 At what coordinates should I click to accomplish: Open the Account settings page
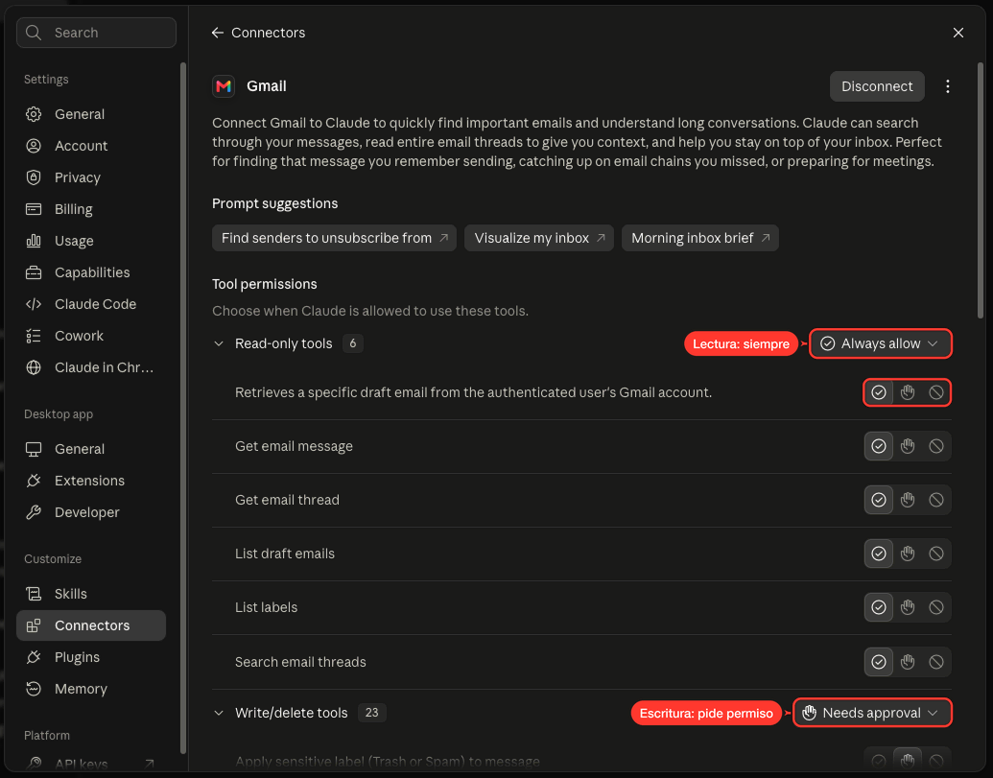pyautogui.click(x=91, y=146)
